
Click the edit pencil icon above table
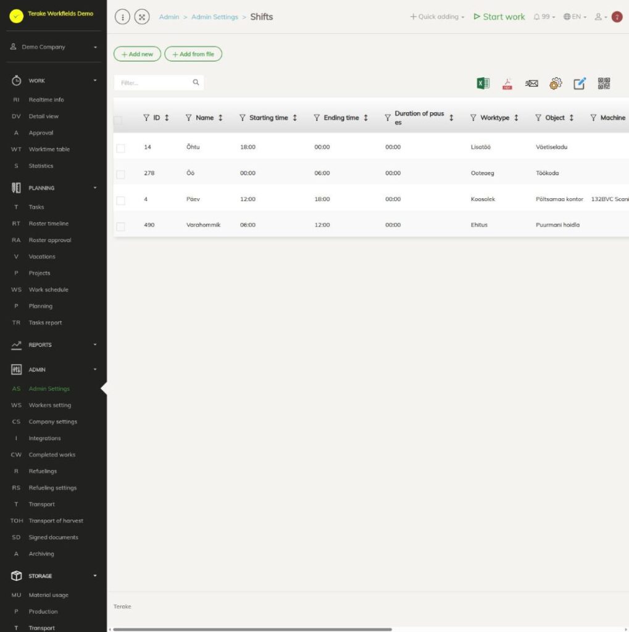tap(580, 83)
